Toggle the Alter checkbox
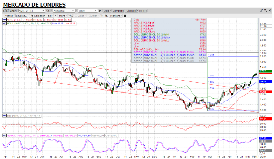Viewport: 274px width, 159px height. [x=90, y=16]
